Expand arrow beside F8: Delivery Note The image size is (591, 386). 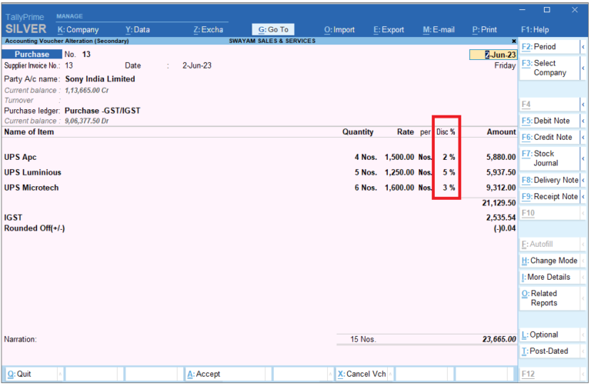tap(583, 180)
